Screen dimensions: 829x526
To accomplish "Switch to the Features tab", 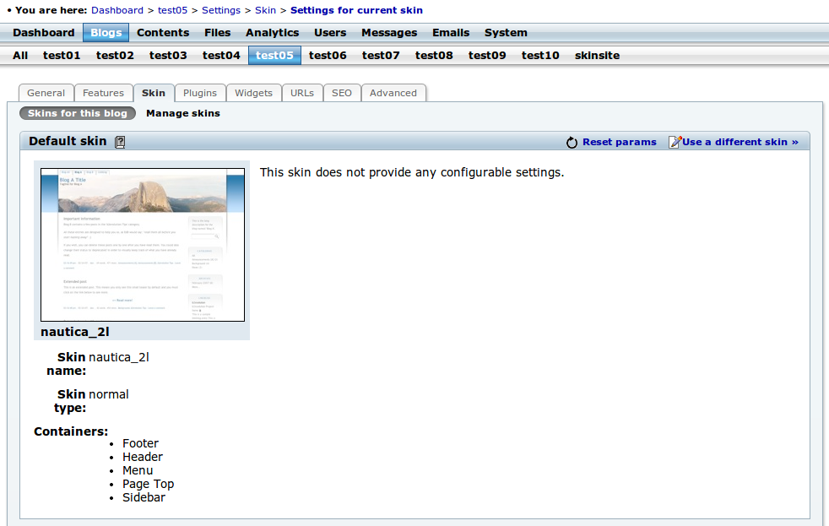I will tap(103, 93).
